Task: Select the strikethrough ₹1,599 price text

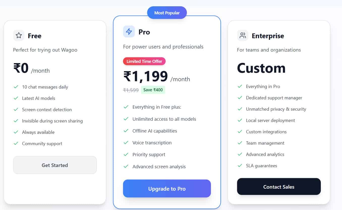Action: point(131,90)
